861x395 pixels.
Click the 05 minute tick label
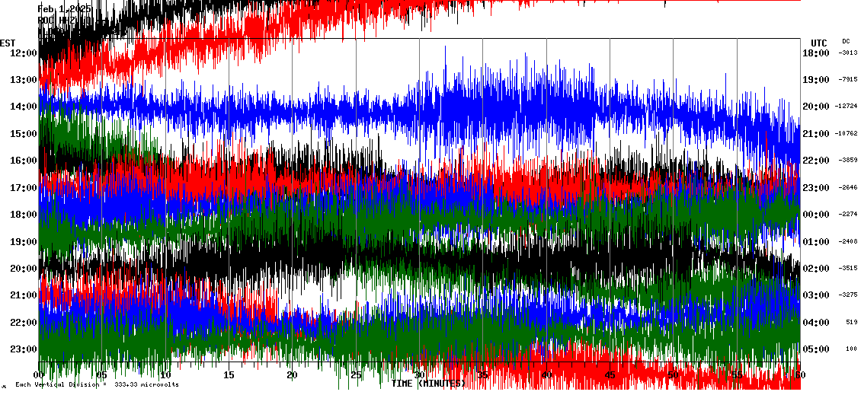103,375
